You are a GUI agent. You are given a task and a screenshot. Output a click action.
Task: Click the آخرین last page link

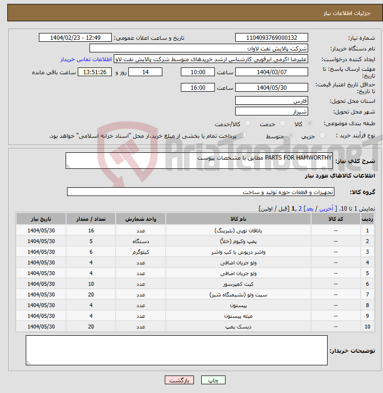pos(326,209)
